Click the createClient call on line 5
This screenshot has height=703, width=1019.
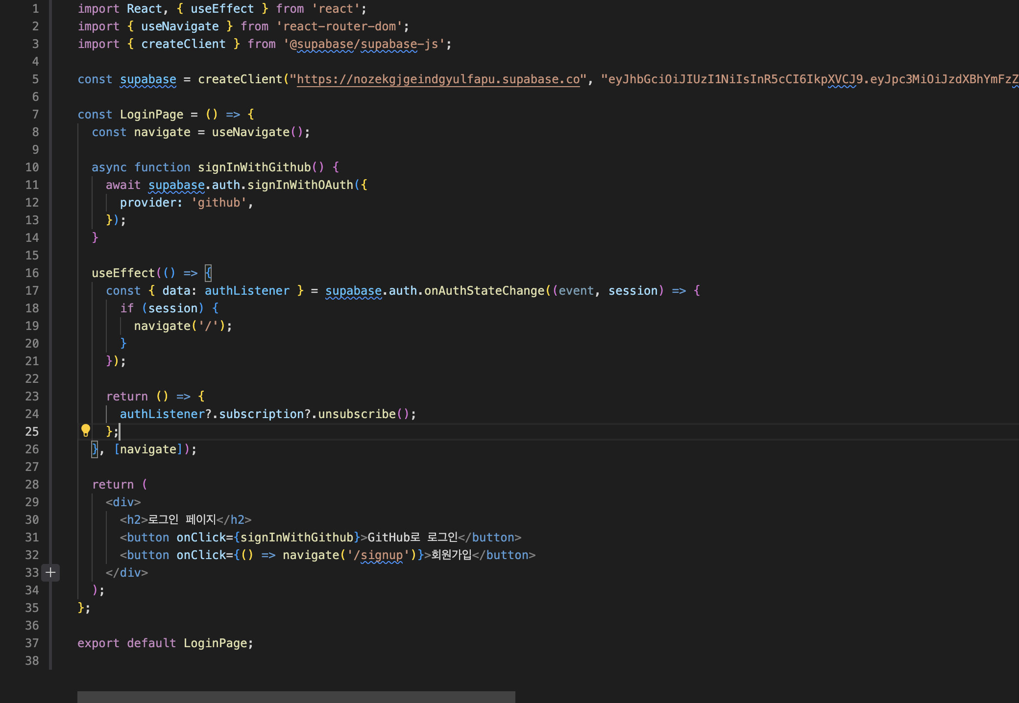(240, 79)
